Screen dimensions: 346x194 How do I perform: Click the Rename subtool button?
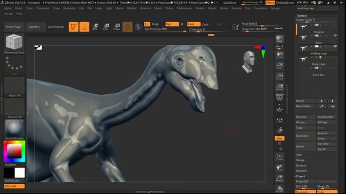(305, 117)
